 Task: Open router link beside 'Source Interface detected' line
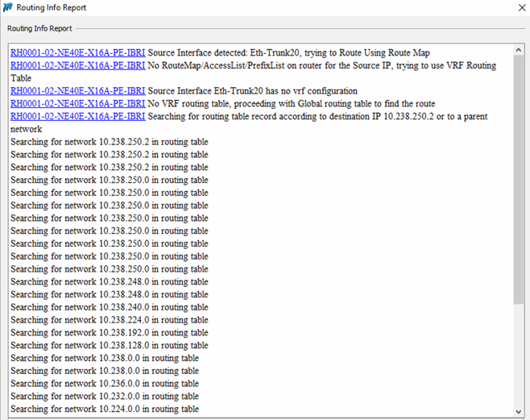77,52
